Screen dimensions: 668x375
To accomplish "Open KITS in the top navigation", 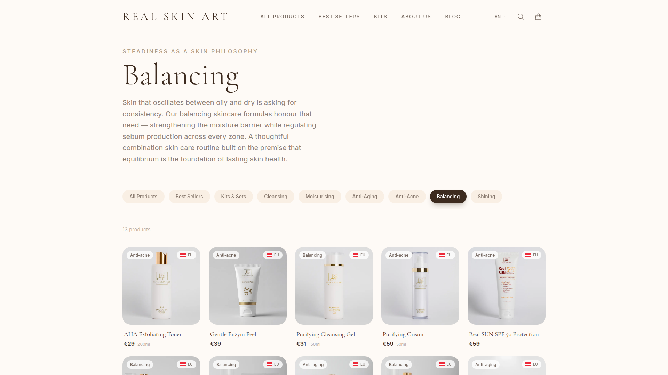I will pos(381,17).
